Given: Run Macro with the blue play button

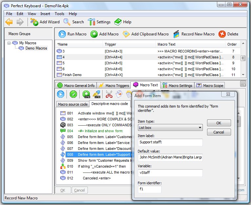Looking at the screenshot, I should (72, 34).
